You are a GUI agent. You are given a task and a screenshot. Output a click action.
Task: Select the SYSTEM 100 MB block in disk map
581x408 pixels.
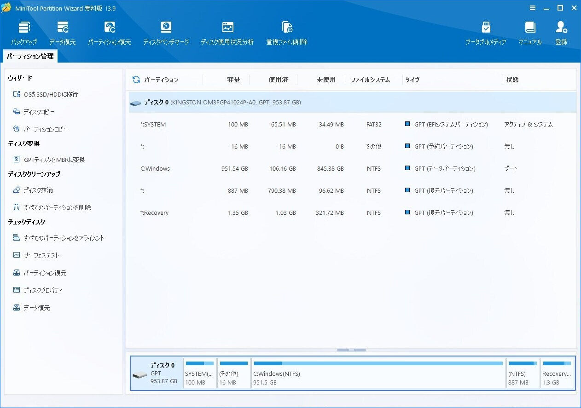coord(200,373)
